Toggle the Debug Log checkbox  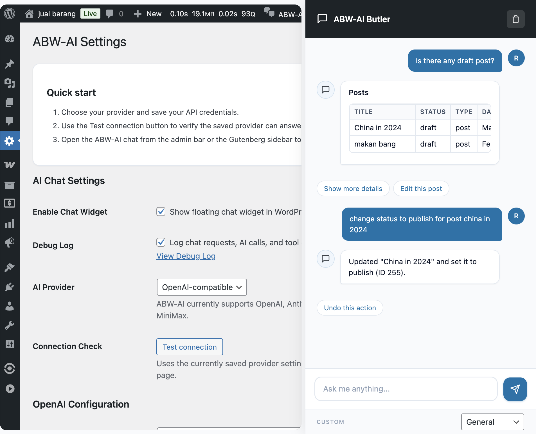(x=161, y=242)
